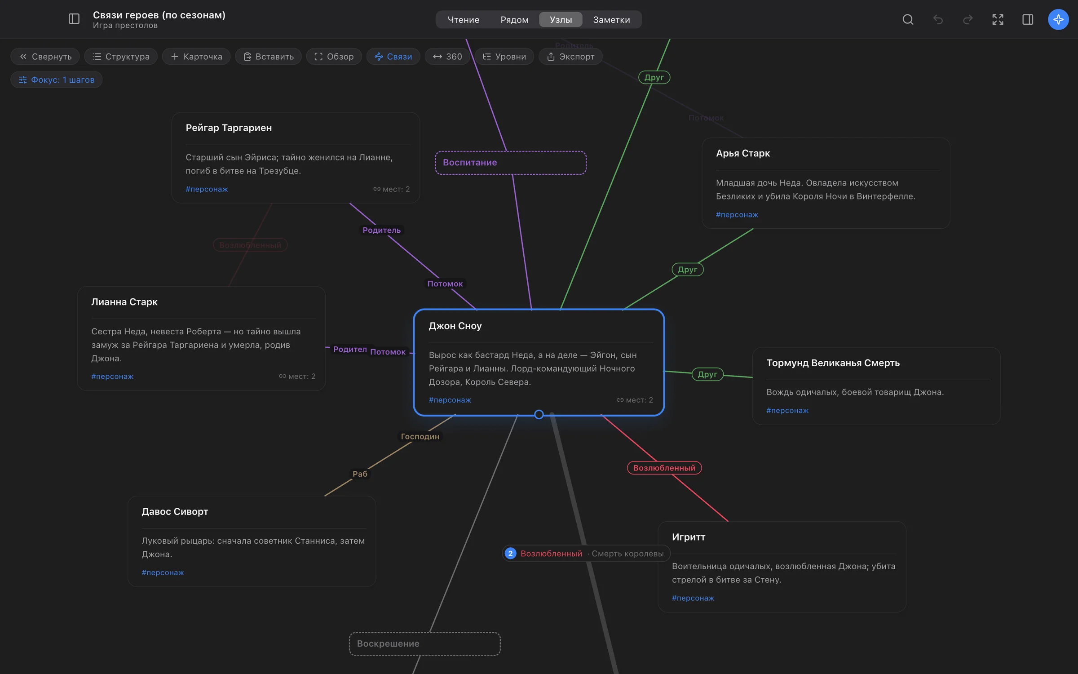Toggle the Связи connections button
1078x674 pixels.
pos(393,57)
